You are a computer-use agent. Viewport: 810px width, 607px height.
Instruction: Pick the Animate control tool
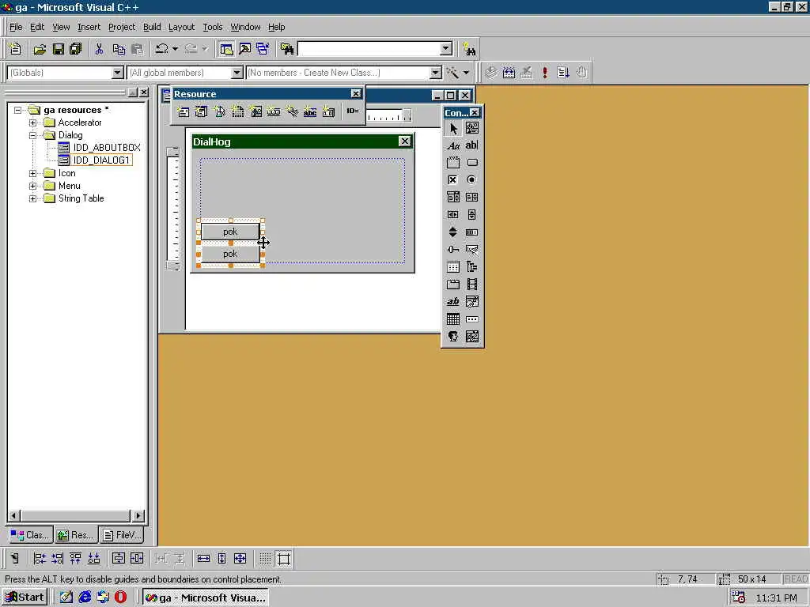point(471,285)
